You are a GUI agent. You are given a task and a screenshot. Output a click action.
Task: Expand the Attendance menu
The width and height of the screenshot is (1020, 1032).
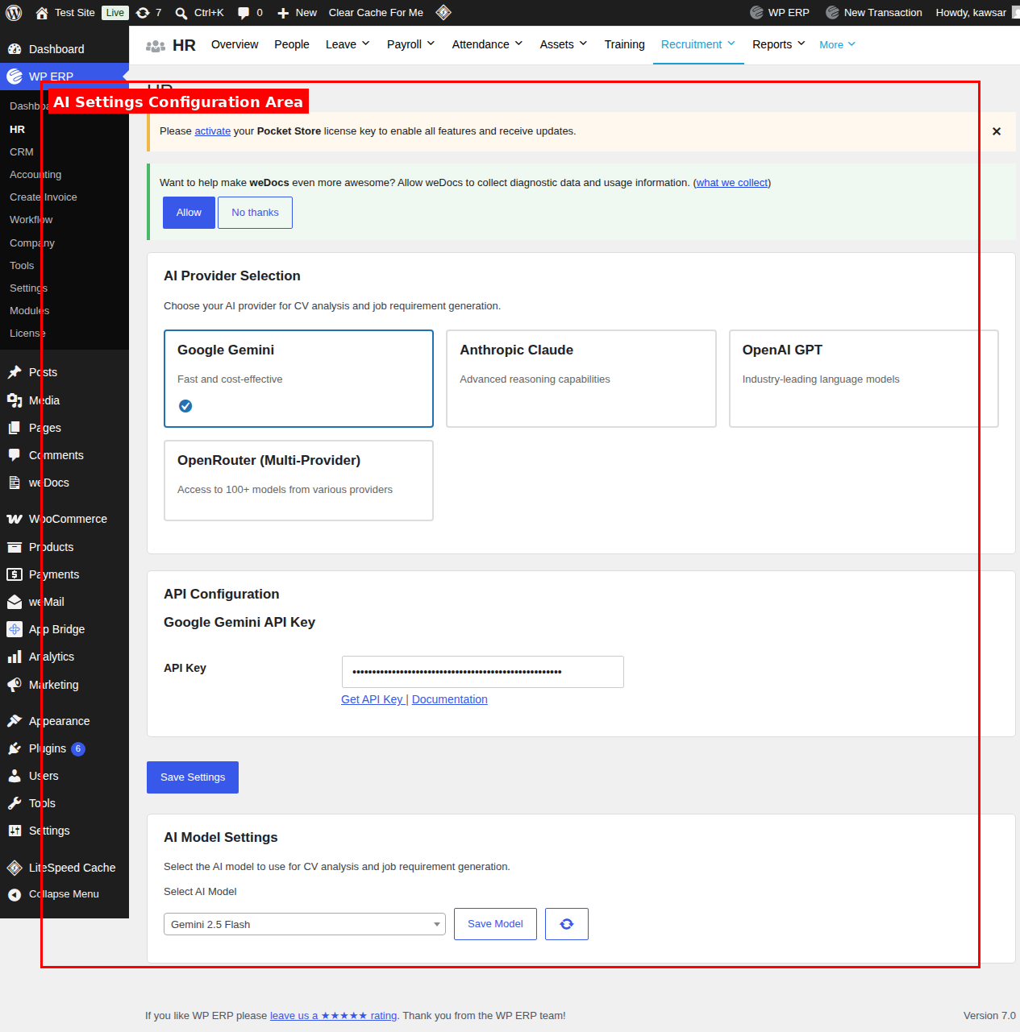pos(488,44)
